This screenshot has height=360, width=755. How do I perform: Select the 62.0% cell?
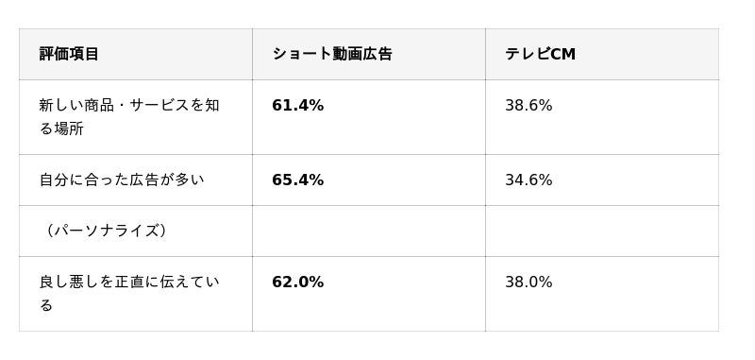click(369, 294)
